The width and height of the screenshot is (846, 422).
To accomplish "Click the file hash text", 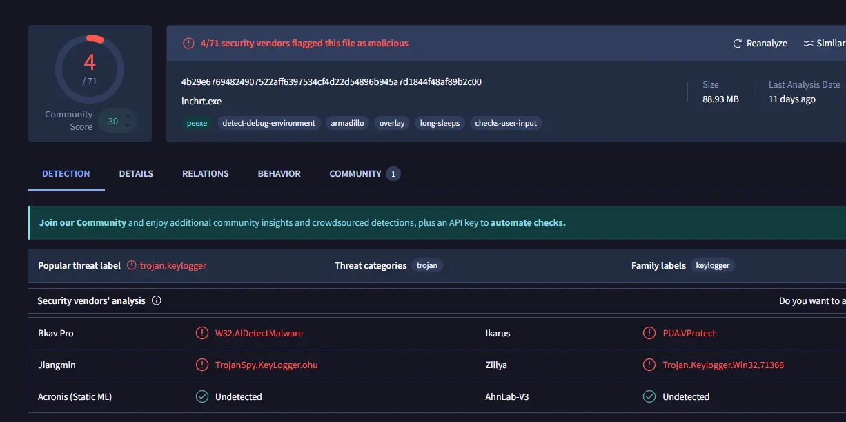I will [x=331, y=82].
